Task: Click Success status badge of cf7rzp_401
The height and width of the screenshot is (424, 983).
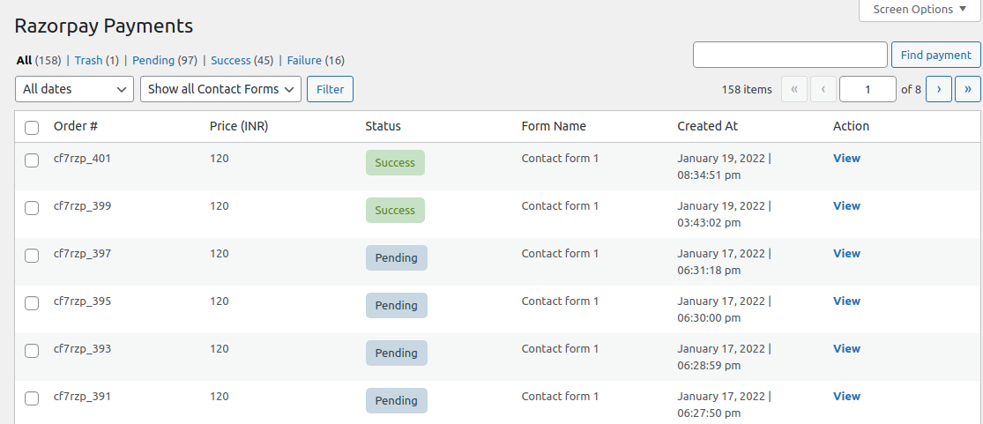Action: [395, 162]
